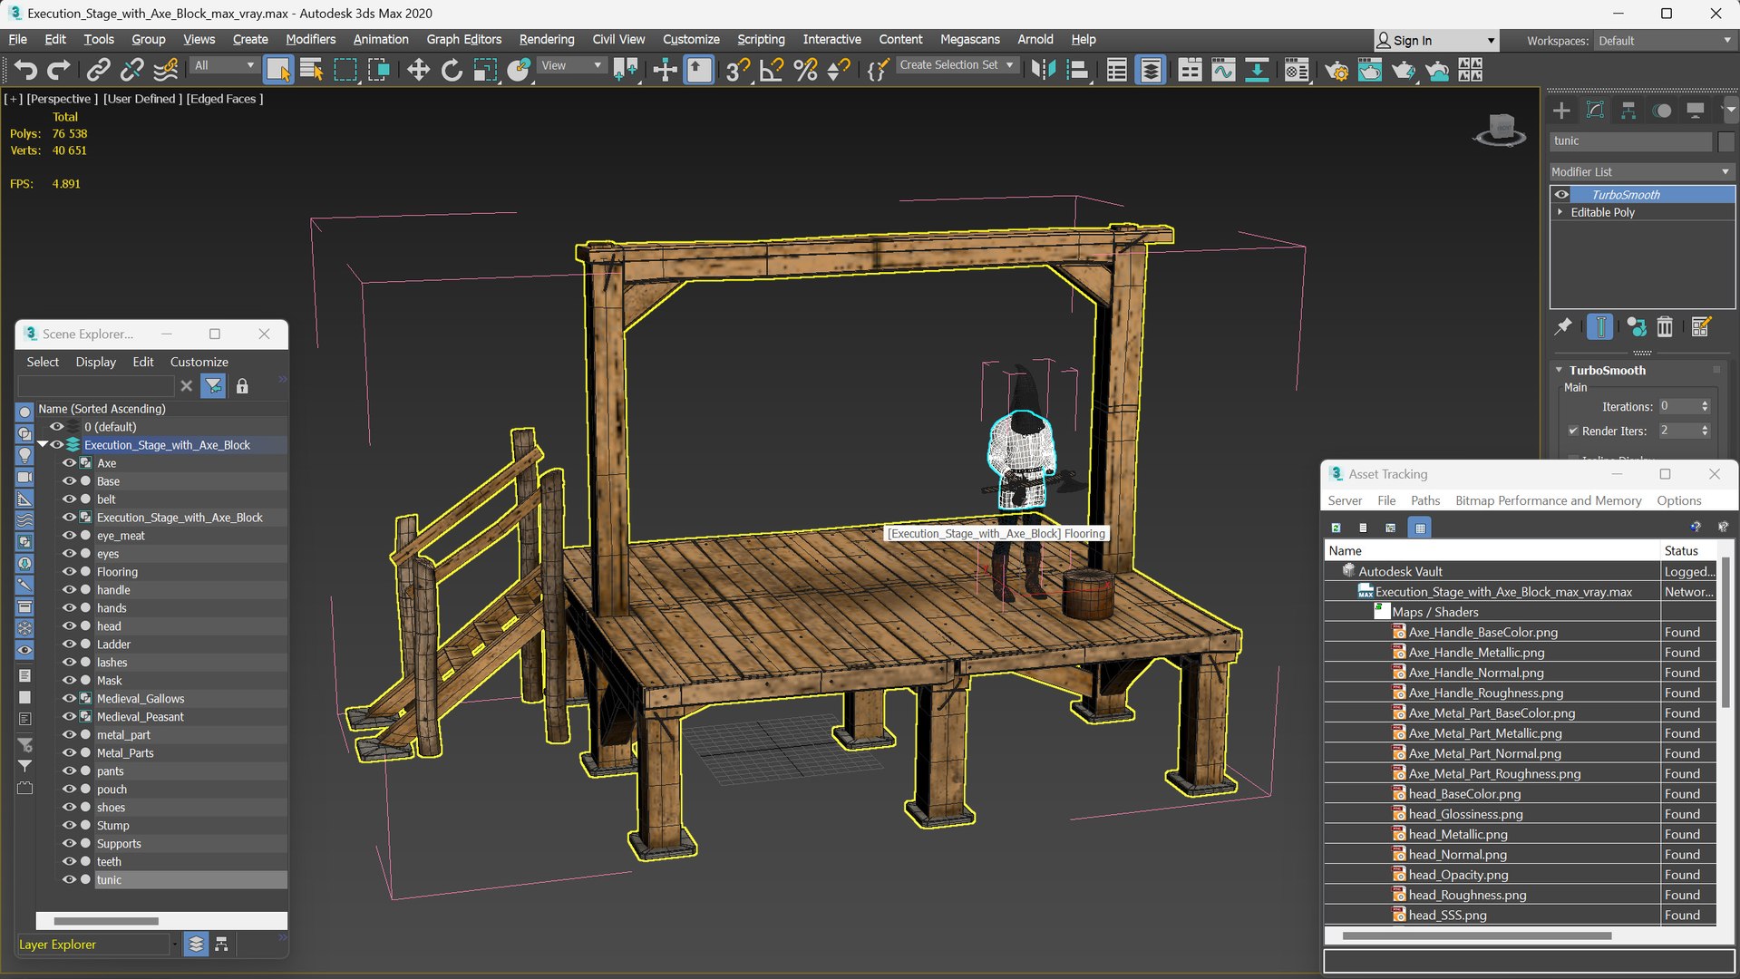Image resolution: width=1740 pixels, height=979 pixels.
Task: Click the Pin Stack icon
Action: coord(1563,326)
